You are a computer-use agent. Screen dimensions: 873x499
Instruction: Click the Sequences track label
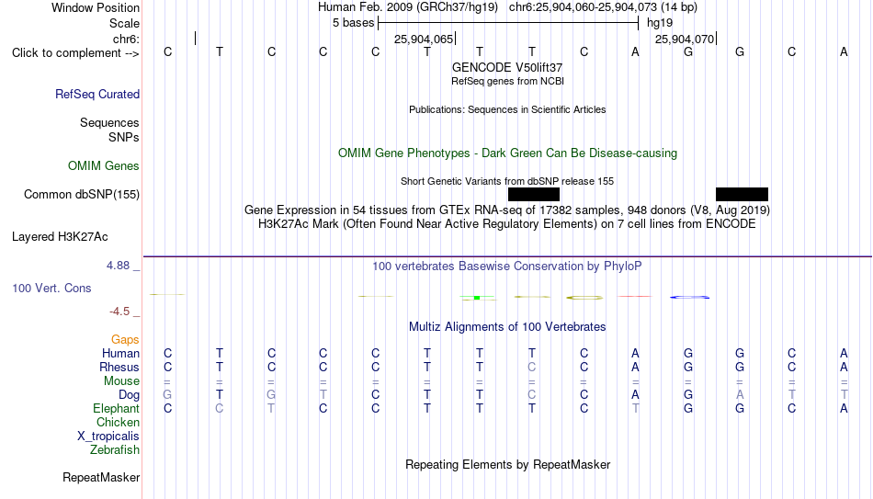(x=109, y=122)
